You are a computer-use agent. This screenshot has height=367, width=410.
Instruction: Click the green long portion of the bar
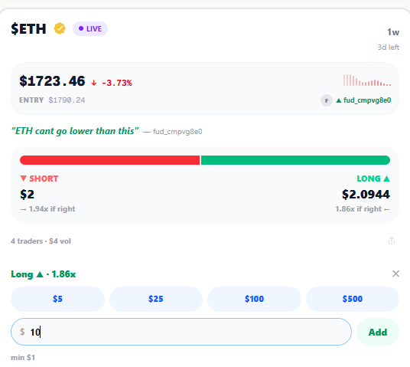295,160
